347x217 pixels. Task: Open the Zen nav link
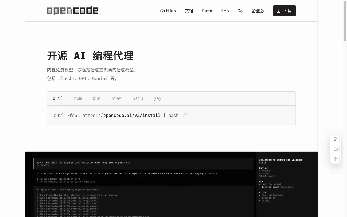(x=225, y=11)
